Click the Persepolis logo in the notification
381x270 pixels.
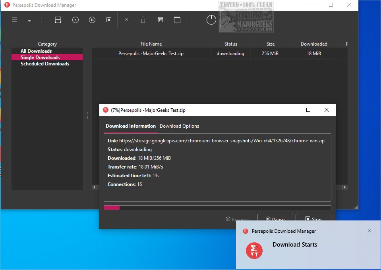254,251
